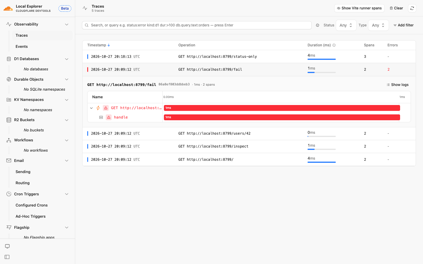Click the Email envelope icon

(9, 160)
